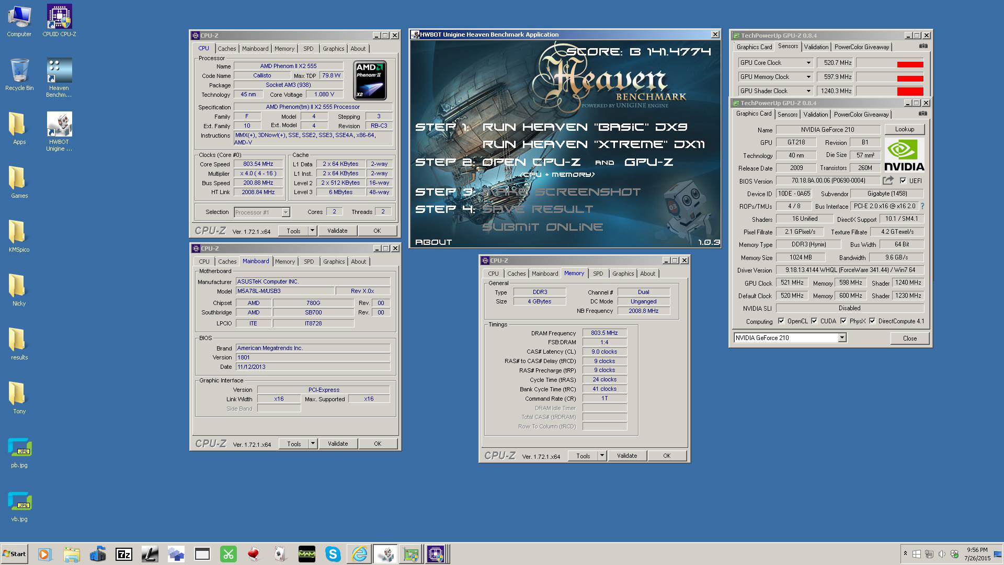Select the results folder on desktop
Viewport: 1004px width, 565px height.
(x=19, y=344)
